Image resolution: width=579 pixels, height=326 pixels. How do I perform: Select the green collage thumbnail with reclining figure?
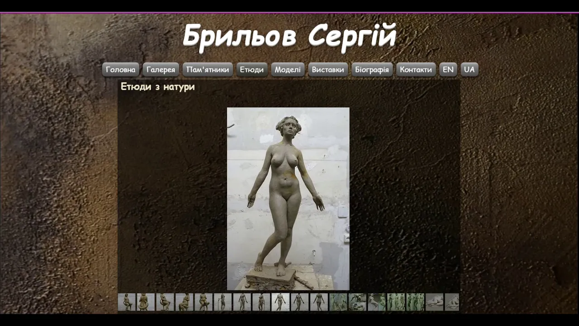click(357, 302)
